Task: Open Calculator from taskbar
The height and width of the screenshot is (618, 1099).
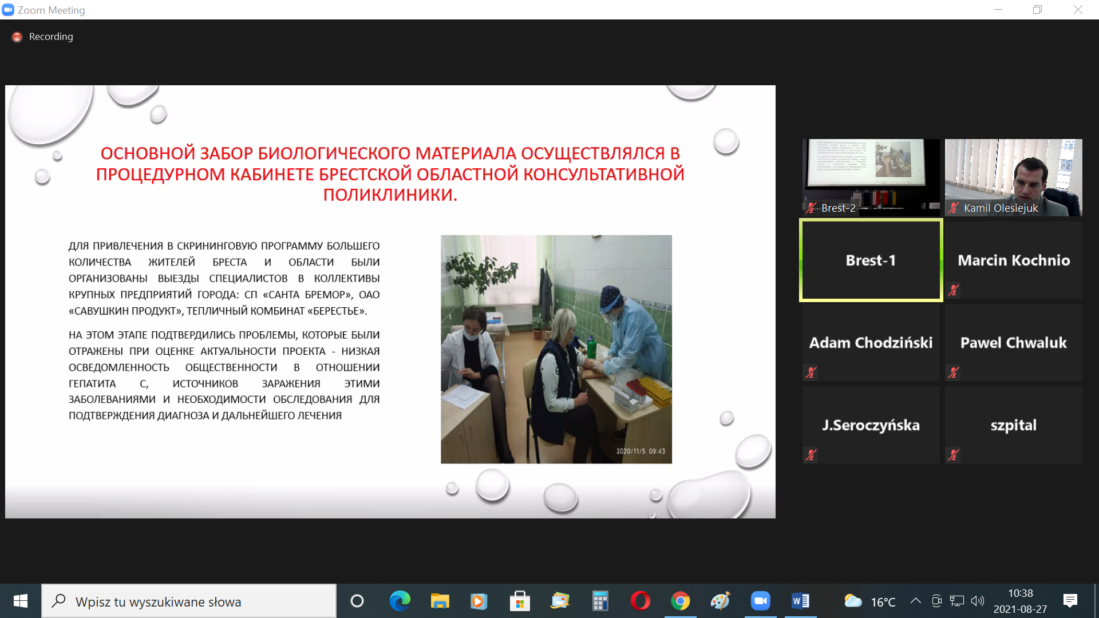Action: [600, 601]
